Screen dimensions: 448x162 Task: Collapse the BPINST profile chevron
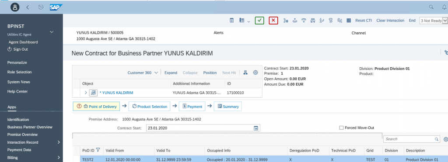[52, 32]
